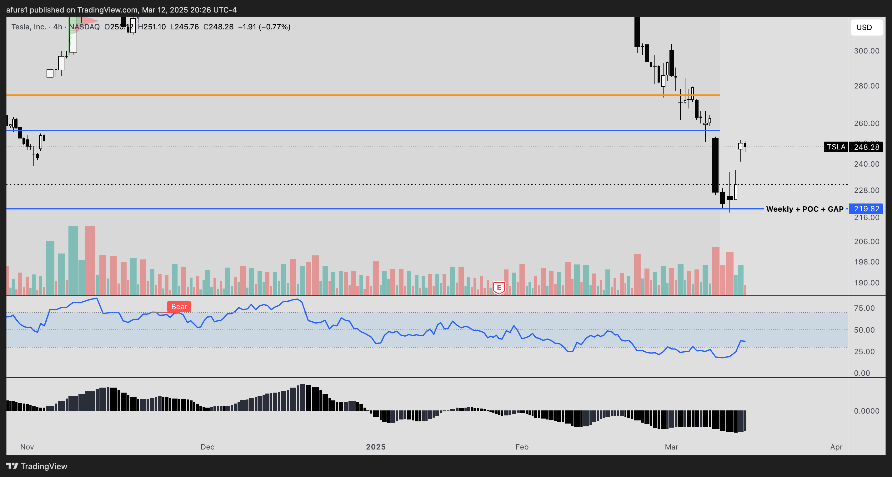
Task: Click the 300.00 price axis label
Action: coord(866,51)
